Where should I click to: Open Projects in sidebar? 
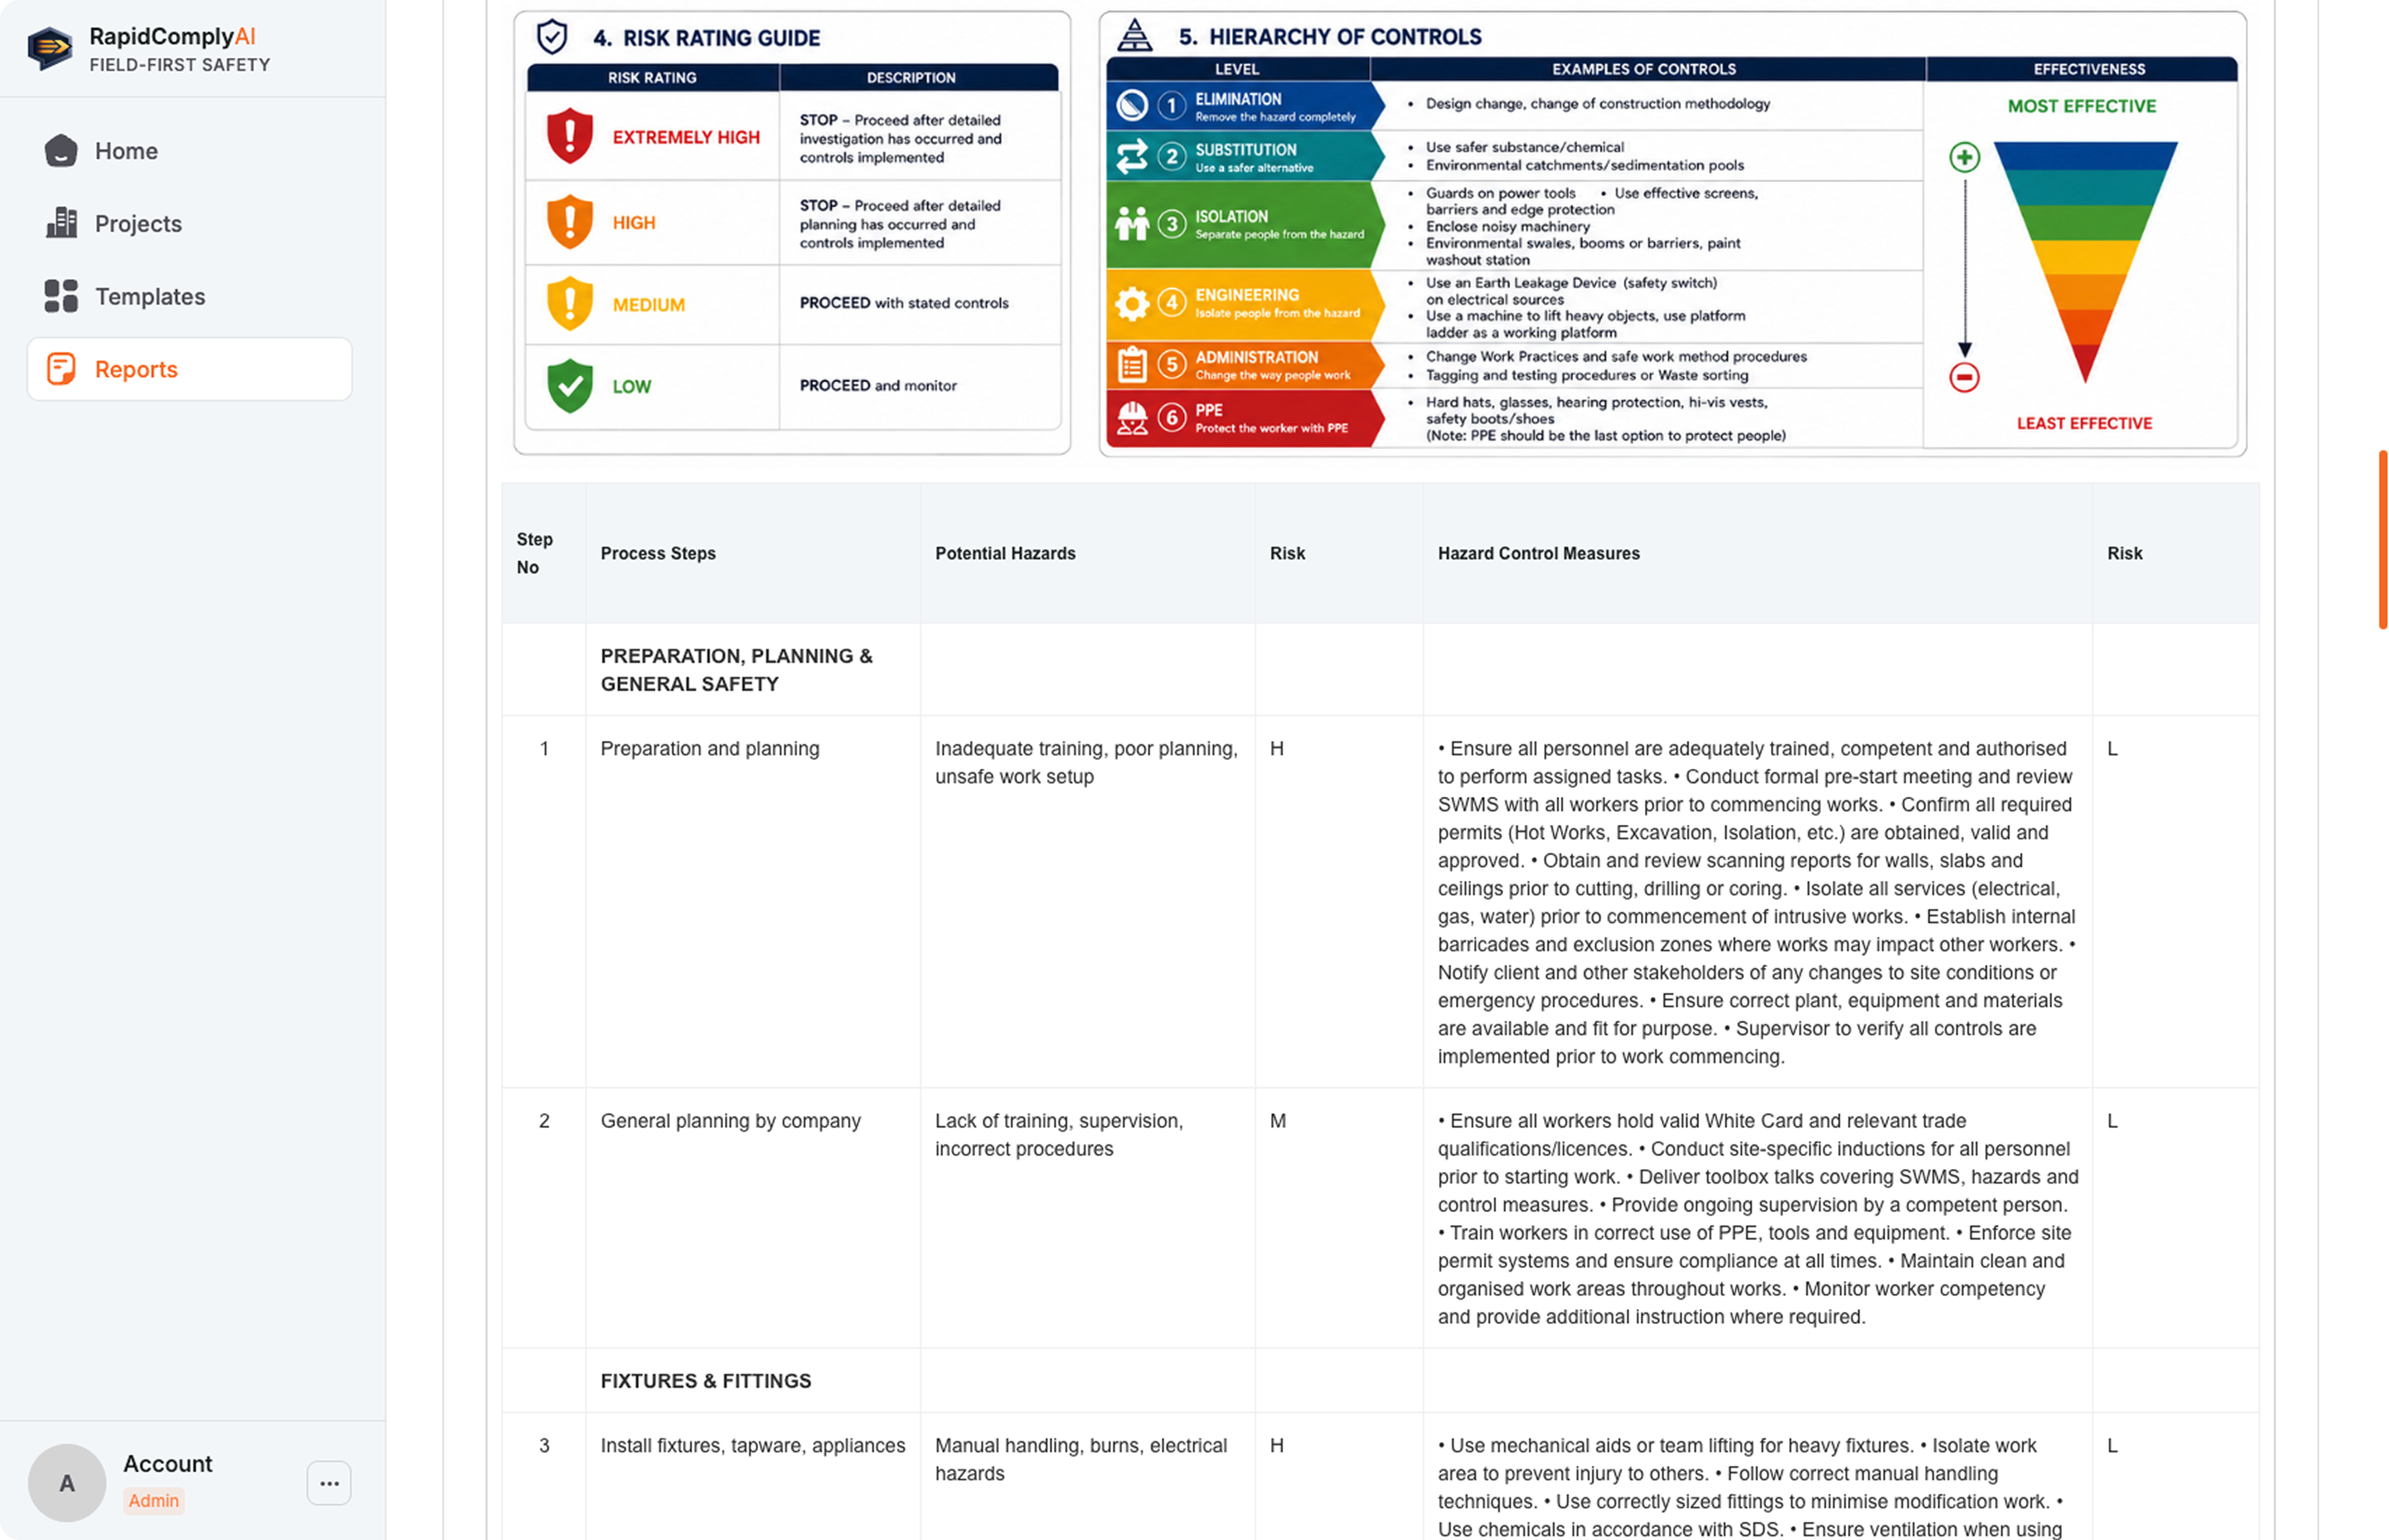[x=190, y=223]
